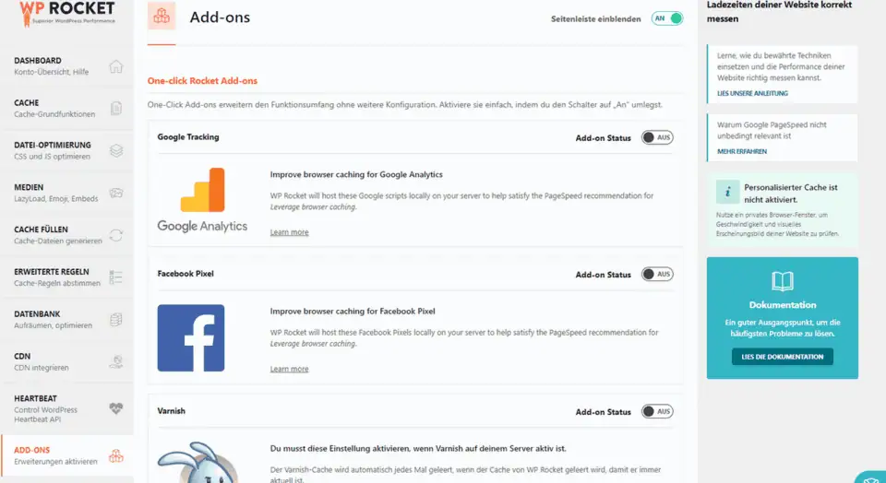This screenshot has height=483, width=886.
Task: Switch off Seitenleiste einblenden toggle
Action: coord(666,18)
